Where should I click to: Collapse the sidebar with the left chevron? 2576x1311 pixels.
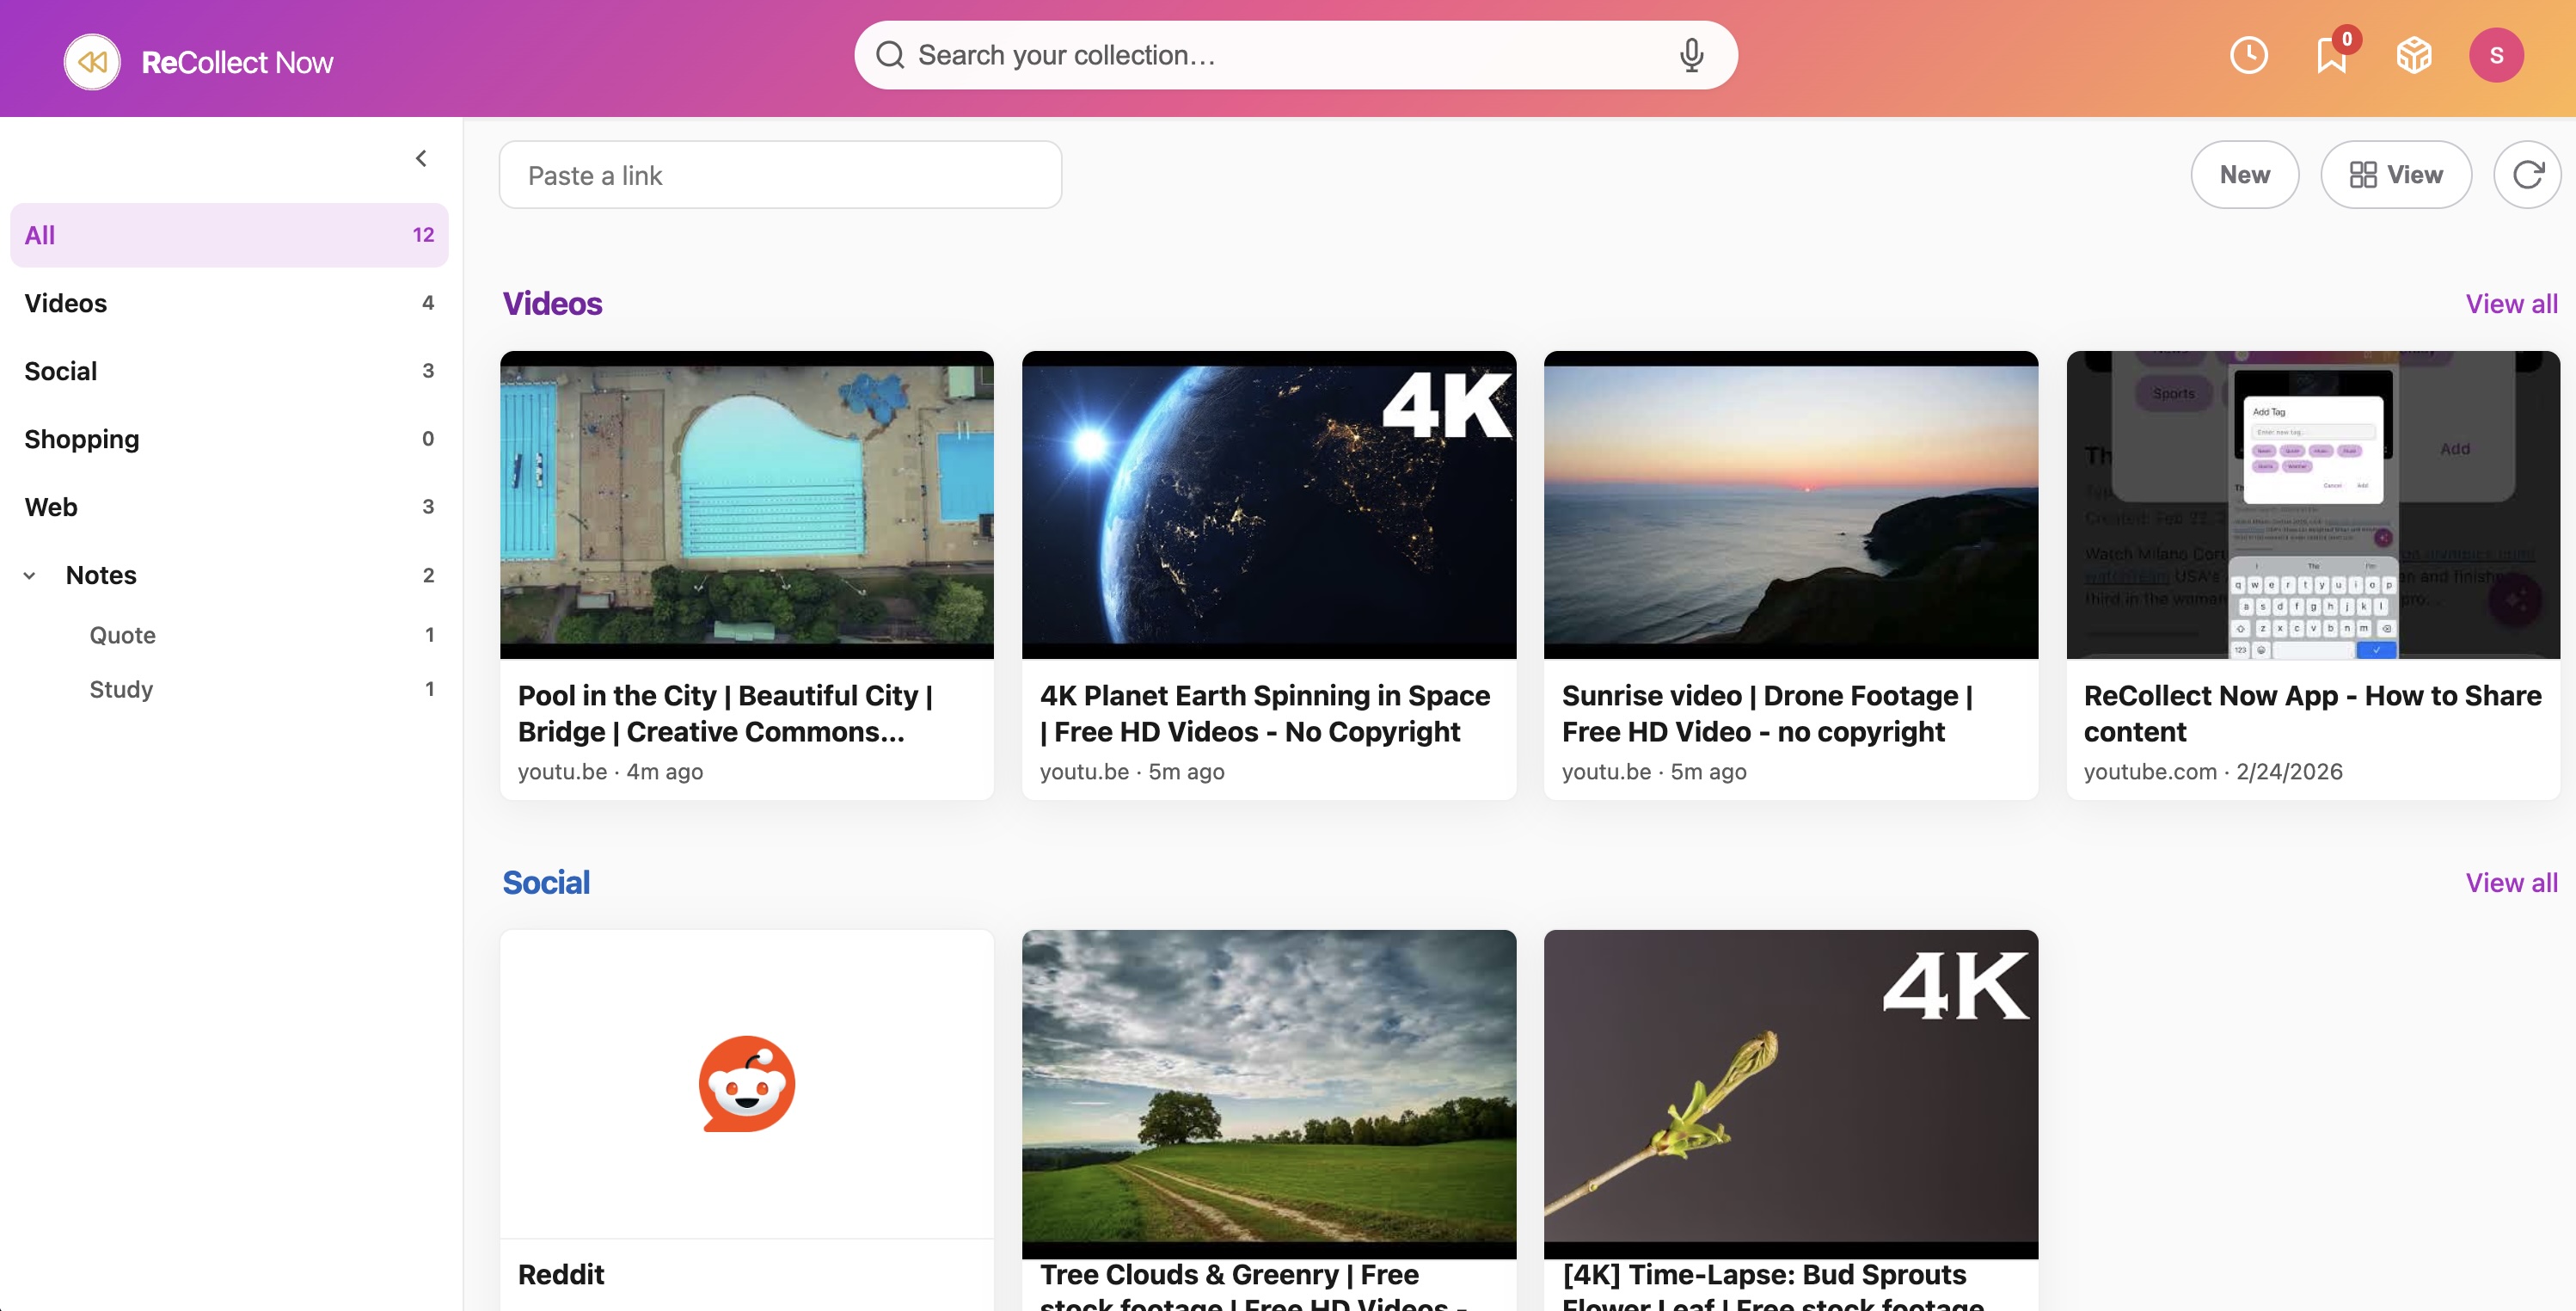[421, 158]
